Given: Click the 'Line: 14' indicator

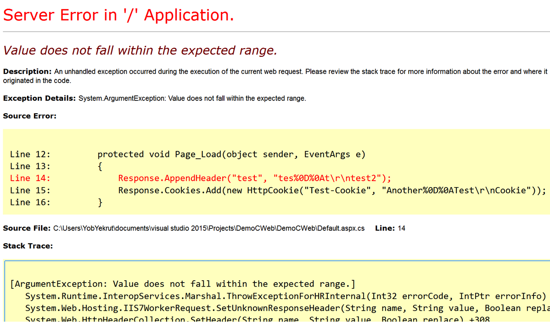Looking at the screenshot, I should (x=390, y=228).
